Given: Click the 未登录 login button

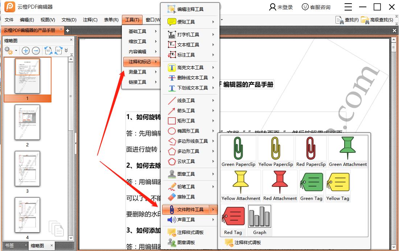Looking at the screenshot, I should (281, 7).
